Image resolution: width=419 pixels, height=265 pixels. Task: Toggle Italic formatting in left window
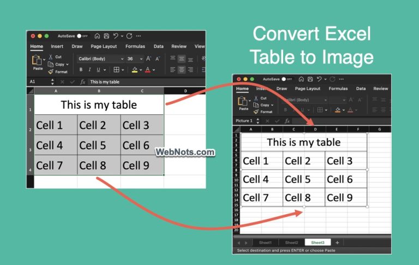tap(89, 69)
